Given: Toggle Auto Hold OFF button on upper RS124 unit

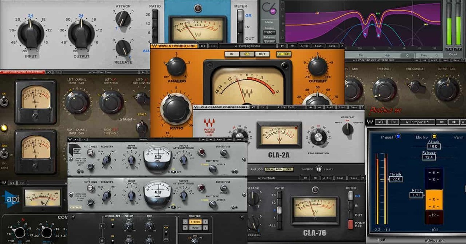Looking at the screenshot, I should pyautogui.click(x=90, y=152).
